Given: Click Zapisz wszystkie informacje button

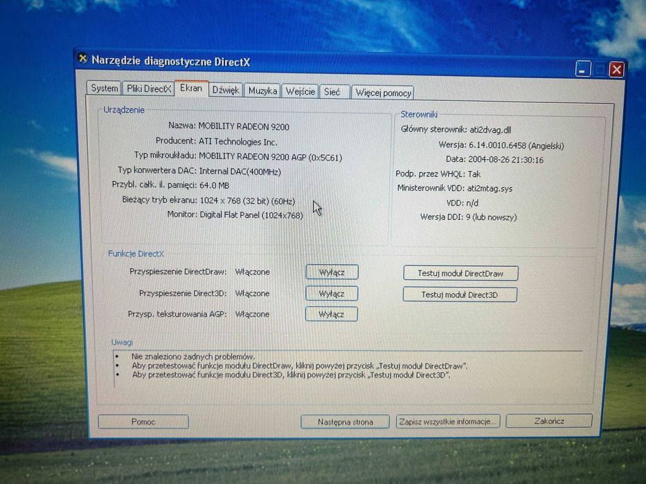Looking at the screenshot, I should coord(448,421).
